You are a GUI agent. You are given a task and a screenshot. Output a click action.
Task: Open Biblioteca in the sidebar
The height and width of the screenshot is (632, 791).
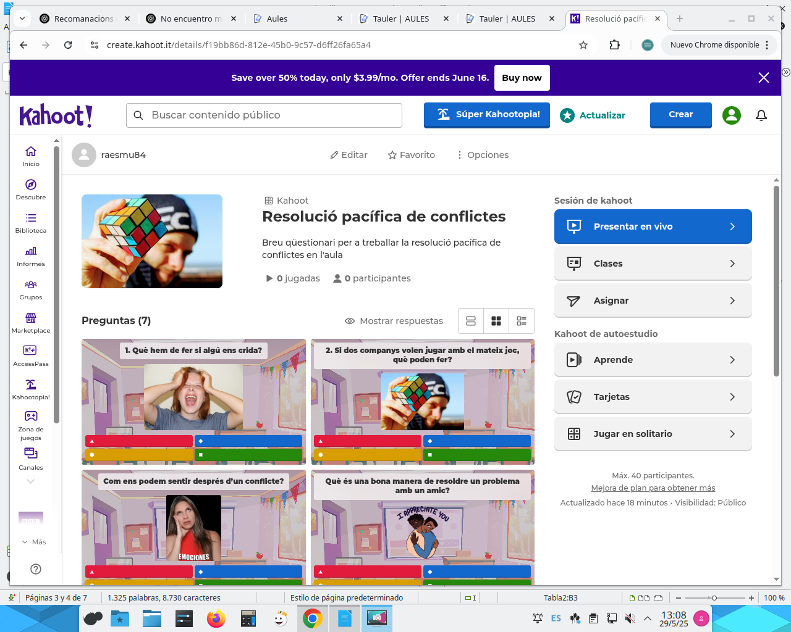31,223
